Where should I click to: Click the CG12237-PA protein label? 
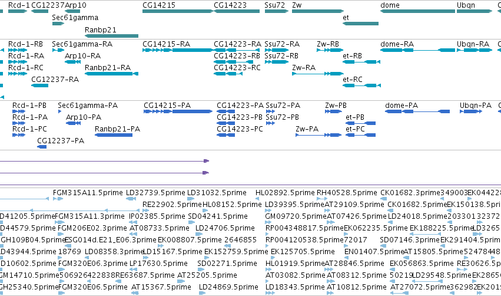click(x=61, y=141)
